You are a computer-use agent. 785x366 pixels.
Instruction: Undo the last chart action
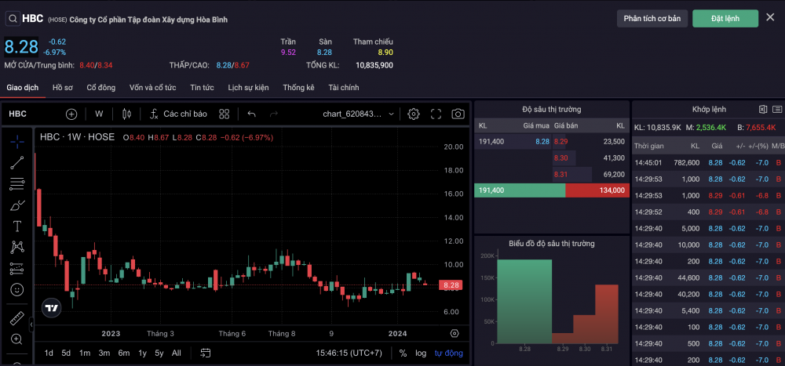click(251, 114)
